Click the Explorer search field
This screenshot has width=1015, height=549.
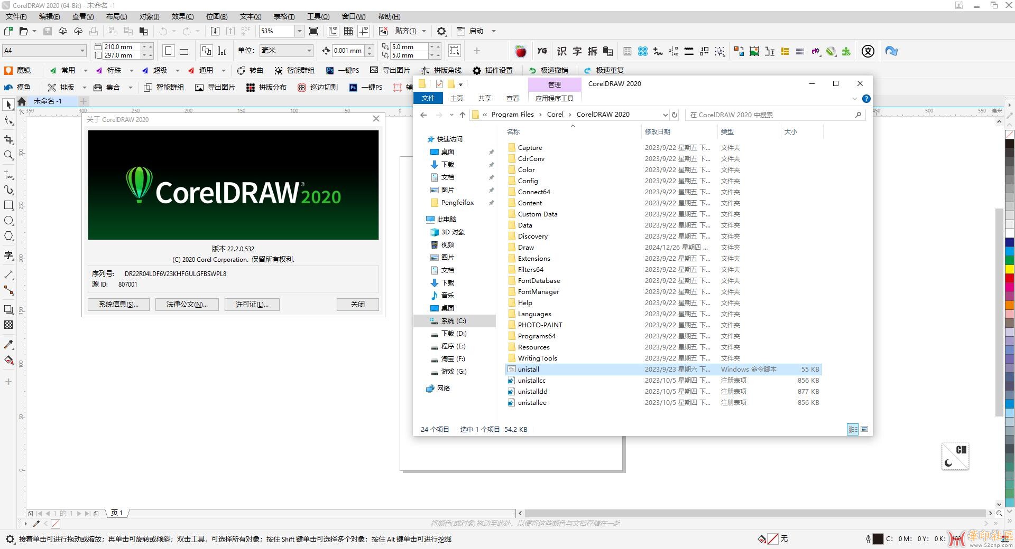[x=775, y=115]
